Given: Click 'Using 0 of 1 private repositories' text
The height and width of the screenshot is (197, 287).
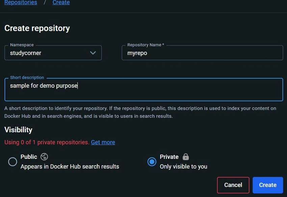Looking at the screenshot, I should coord(47,142).
